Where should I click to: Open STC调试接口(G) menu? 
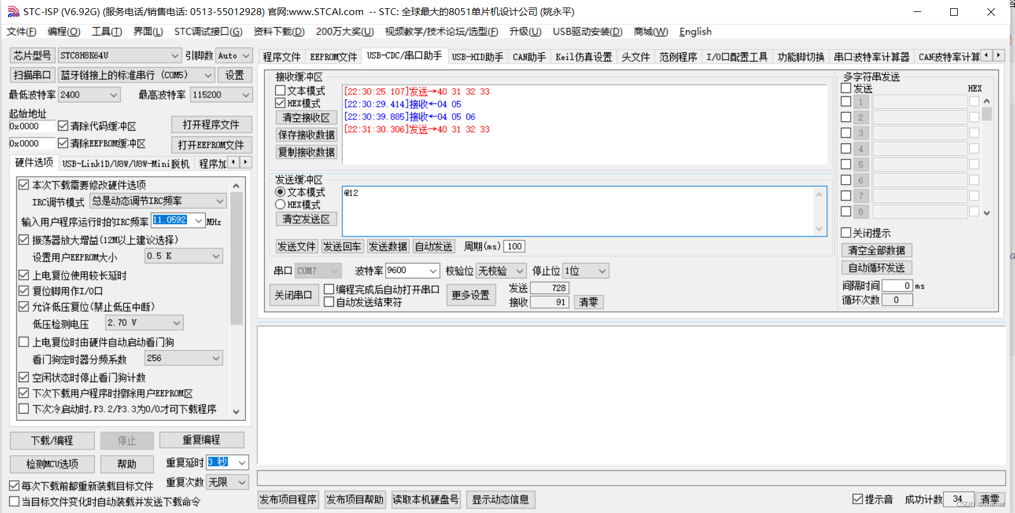click(x=208, y=31)
